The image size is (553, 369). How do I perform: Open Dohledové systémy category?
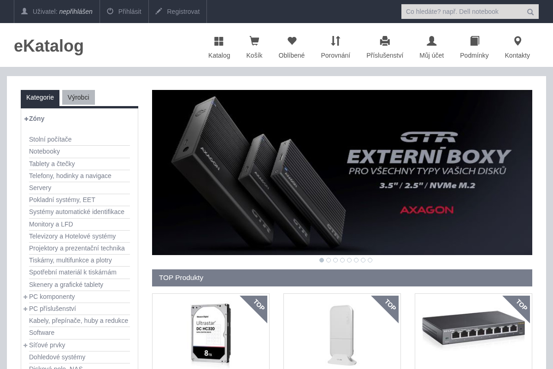(57, 357)
